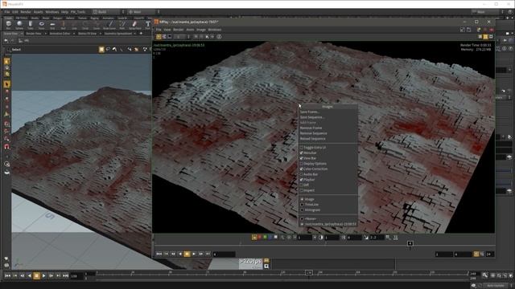Click highlighted selection icon in viewport top bar

tap(101, 49)
